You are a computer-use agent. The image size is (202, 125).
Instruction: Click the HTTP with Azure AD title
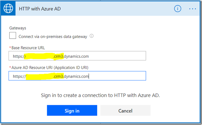click(x=40, y=9)
